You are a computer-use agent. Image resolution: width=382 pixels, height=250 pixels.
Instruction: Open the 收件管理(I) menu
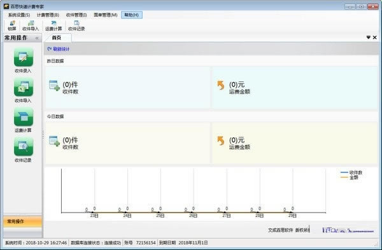pyautogui.click(x=76, y=15)
